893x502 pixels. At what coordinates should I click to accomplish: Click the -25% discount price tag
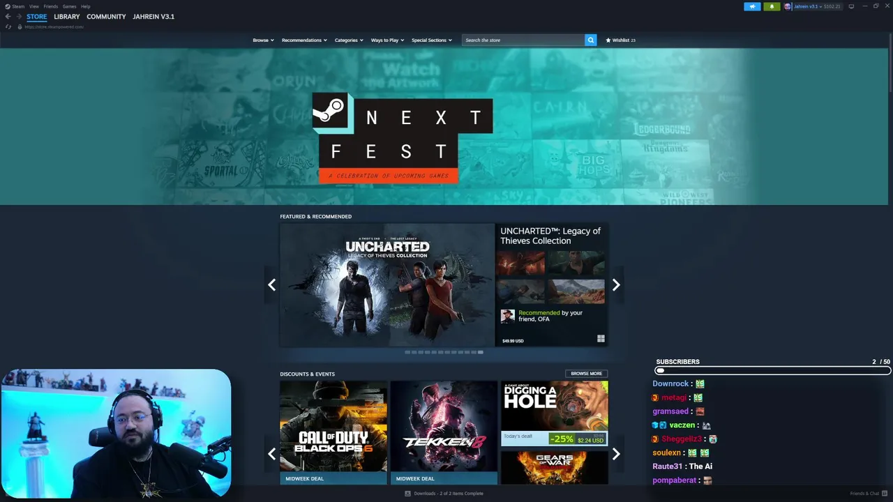pos(561,439)
